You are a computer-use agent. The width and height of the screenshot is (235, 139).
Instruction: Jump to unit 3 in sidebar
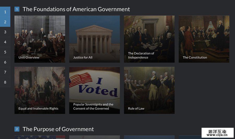(5, 32)
